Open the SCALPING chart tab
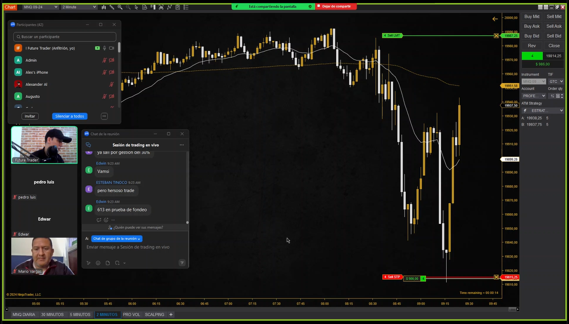This screenshot has height=324, width=569. tap(154, 315)
